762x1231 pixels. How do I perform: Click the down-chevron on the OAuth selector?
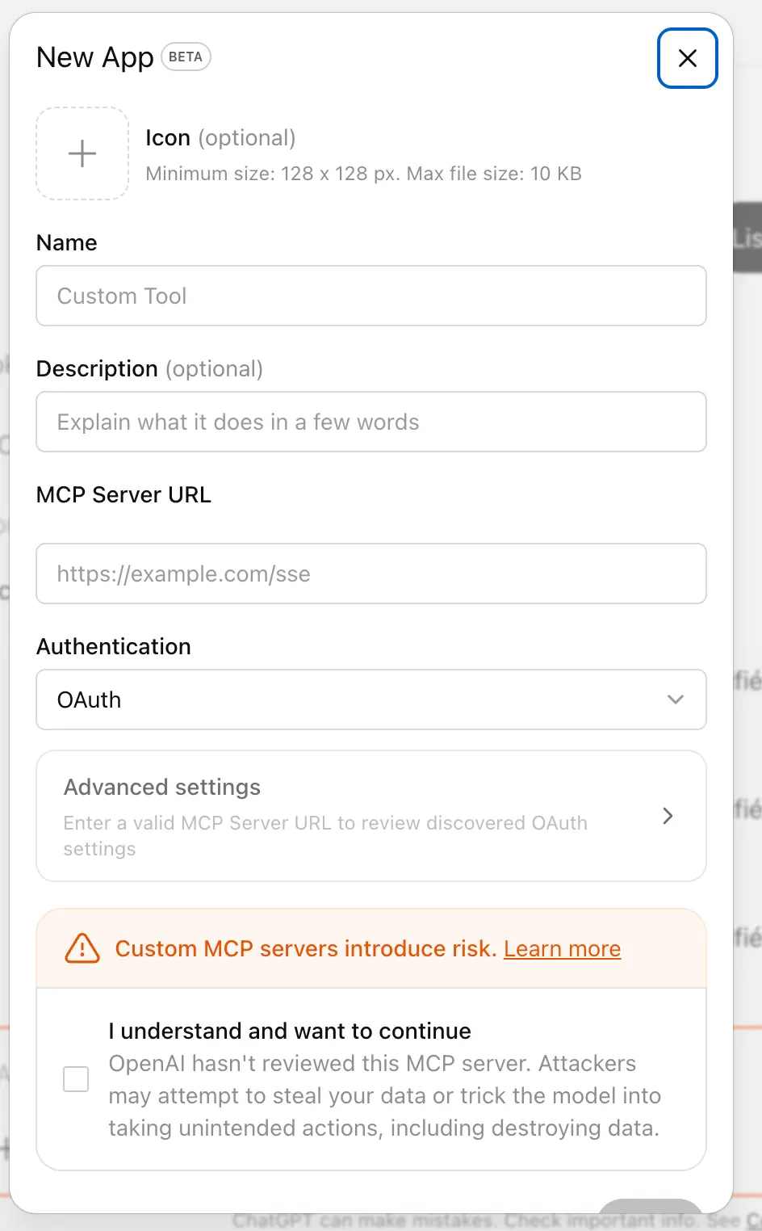coord(676,700)
